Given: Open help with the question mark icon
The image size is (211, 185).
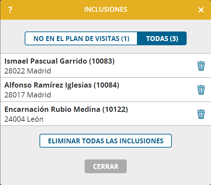Looking at the screenshot, I should [x=10, y=10].
